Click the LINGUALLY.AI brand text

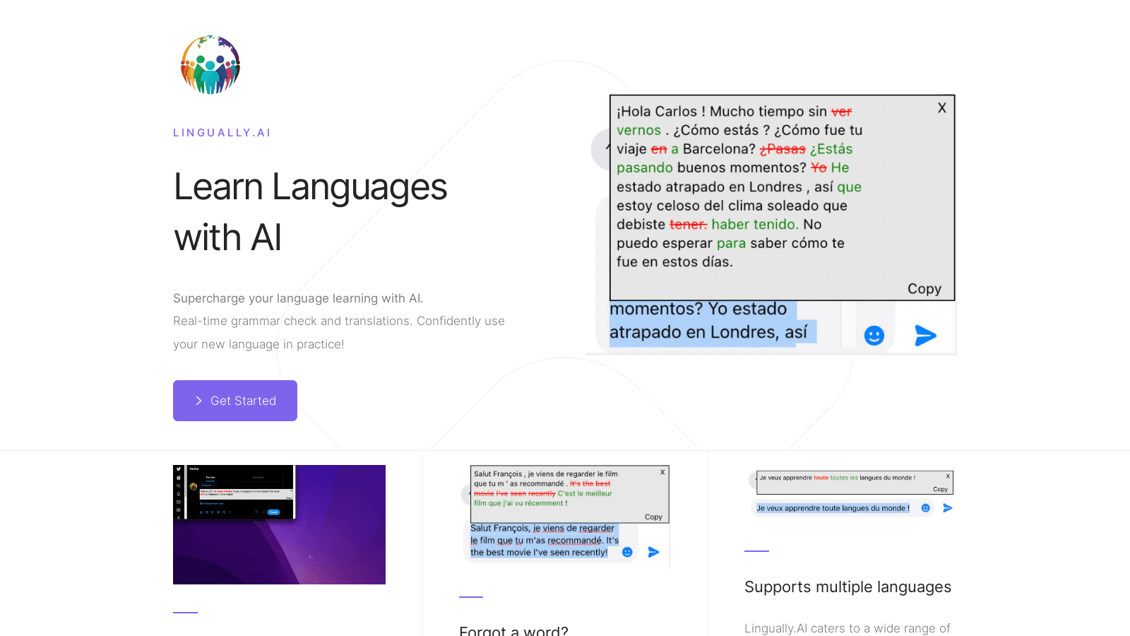click(x=222, y=133)
